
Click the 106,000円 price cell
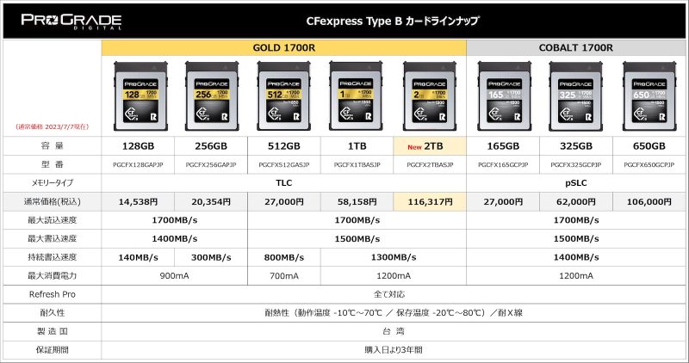[649, 202]
